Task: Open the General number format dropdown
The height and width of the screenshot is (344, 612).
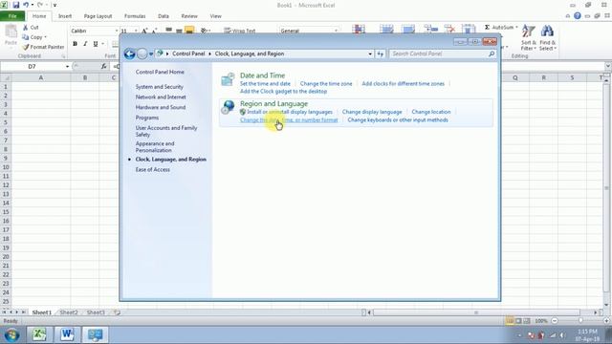Action: 336,31
